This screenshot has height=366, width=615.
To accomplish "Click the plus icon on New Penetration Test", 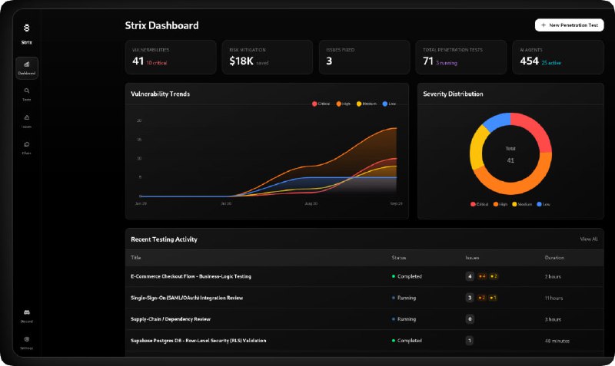I will point(544,25).
